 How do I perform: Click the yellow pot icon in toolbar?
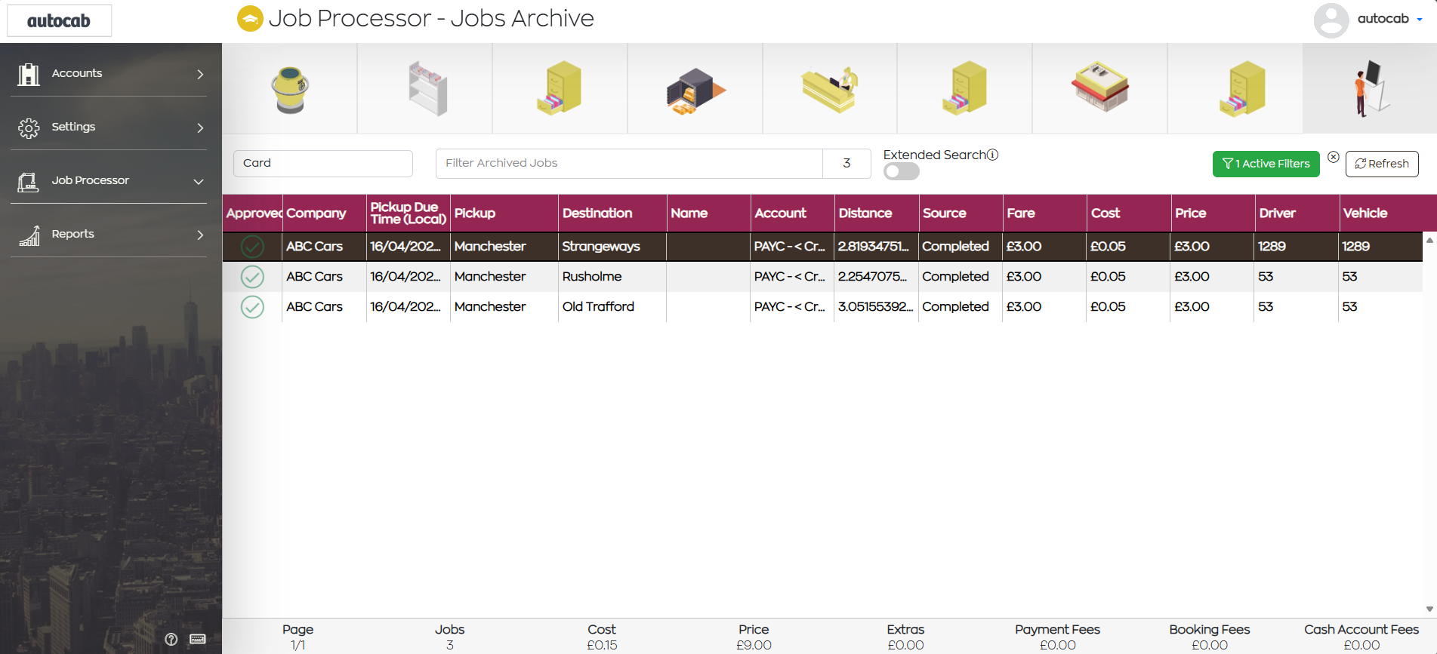tap(290, 89)
